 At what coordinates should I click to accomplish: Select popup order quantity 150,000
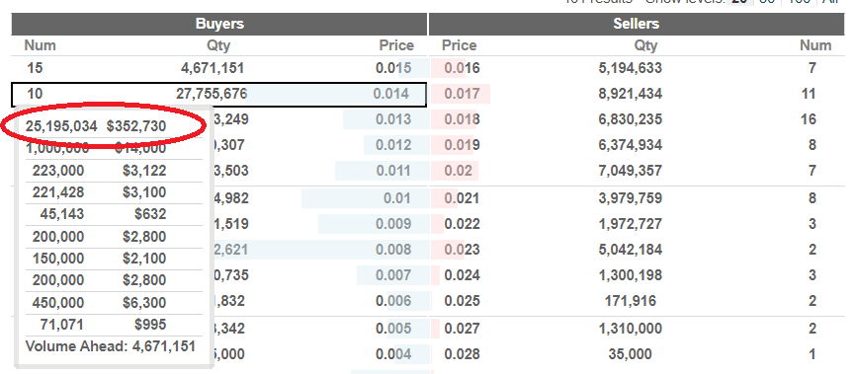click(58, 258)
